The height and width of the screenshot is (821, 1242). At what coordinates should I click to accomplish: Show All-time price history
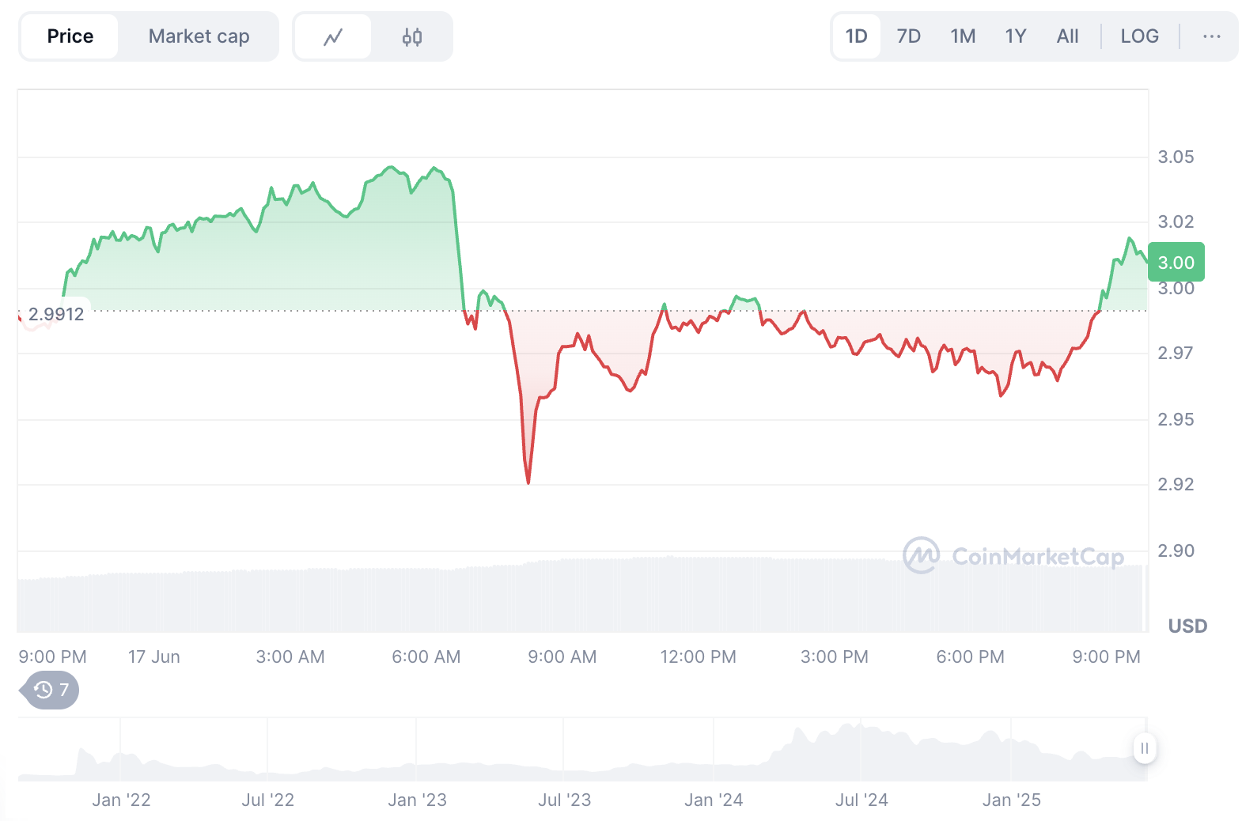(1067, 36)
